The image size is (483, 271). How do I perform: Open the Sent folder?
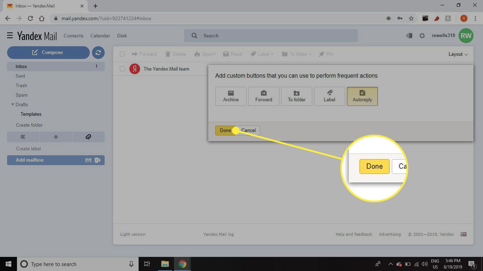[21, 76]
